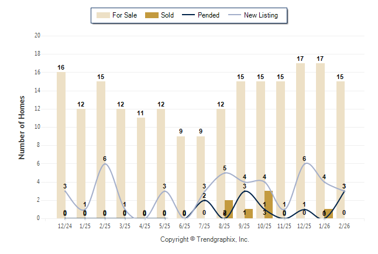Click the 8/25 Sold bar
Screen dimensions: 378x254
229,209
